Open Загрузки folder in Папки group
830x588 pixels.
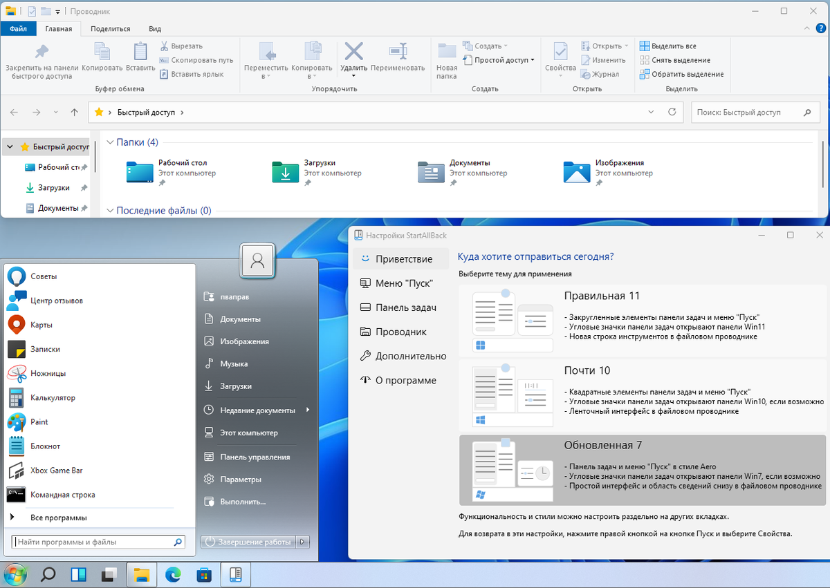318,171
